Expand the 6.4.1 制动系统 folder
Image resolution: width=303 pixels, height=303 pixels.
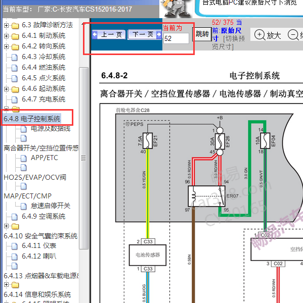(x=6, y=36)
